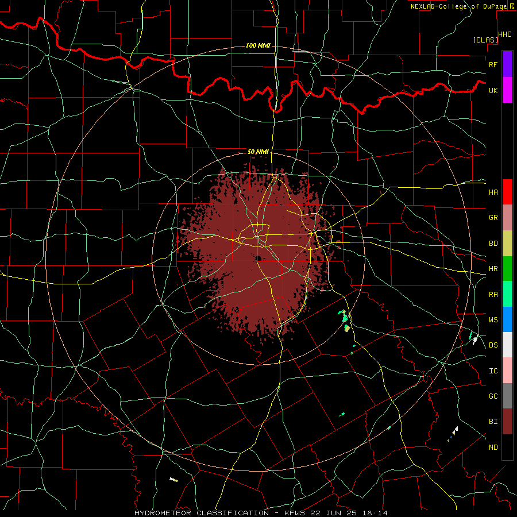517x517 pixels.
Task: Click the DS white legend swatch
Action: pyautogui.click(x=507, y=345)
